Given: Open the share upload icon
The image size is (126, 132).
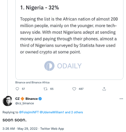Looking at the screenshot, I should tap(104, 89).
